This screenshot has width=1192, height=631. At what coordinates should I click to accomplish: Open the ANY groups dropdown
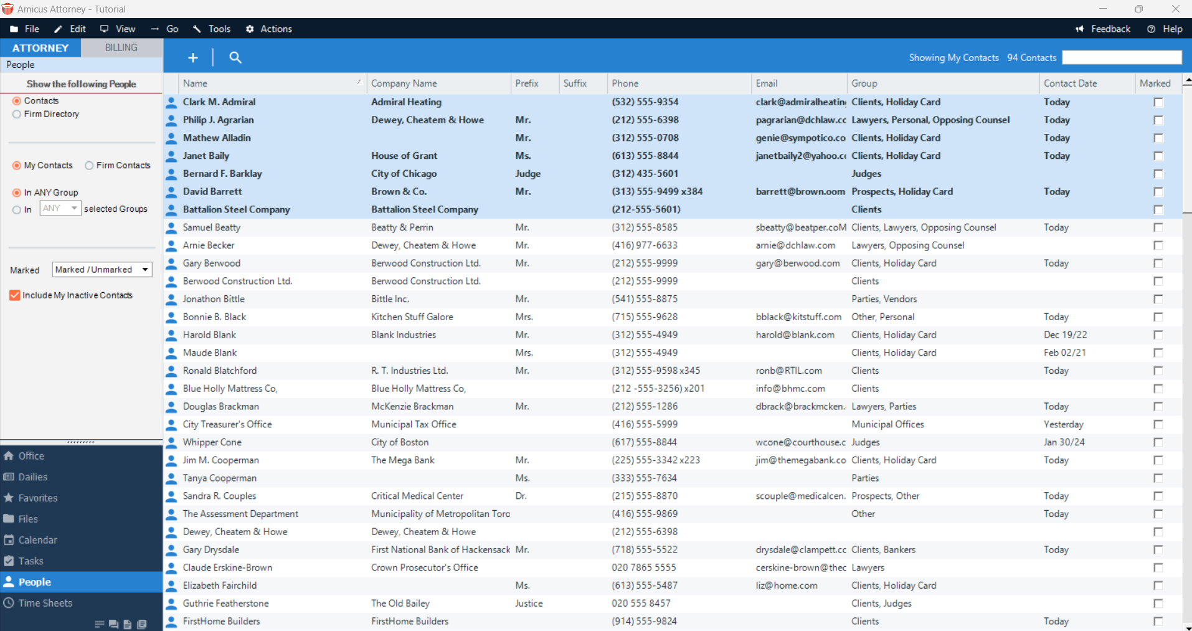click(60, 208)
